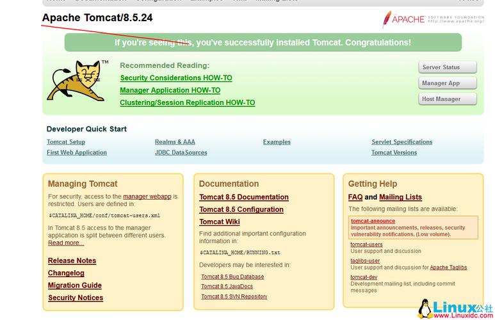Open tomcat-announce mailing list
The image size is (495, 320).
point(373,221)
